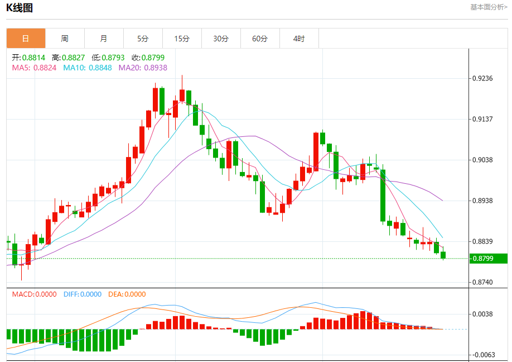Viewport: 512px width, 362px height.
Task: Switch to the 5分 interval tab
Action: (x=143, y=39)
